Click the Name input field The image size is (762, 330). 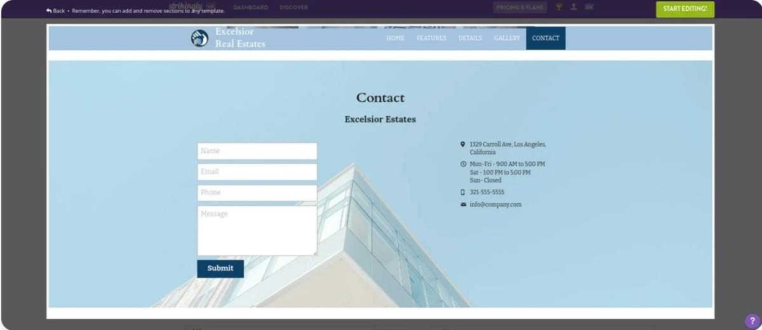pyautogui.click(x=257, y=151)
